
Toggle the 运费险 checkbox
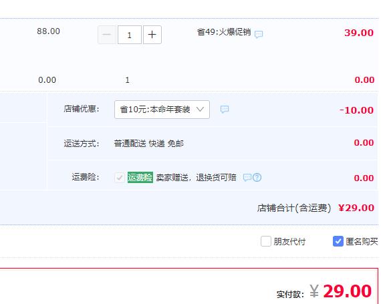point(120,178)
